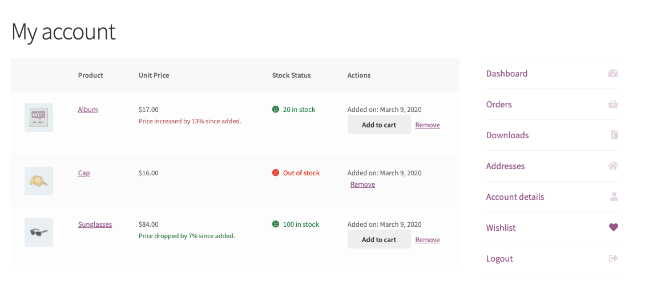Add the Album to cart
Viewport: 649px width, 293px height.
(379, 125)
